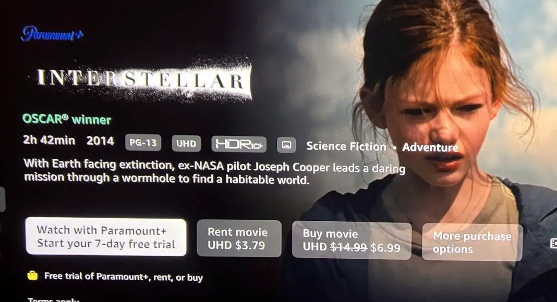Click the yellow shopping bag icon
The image size is (557, 302).
(32, 275)
